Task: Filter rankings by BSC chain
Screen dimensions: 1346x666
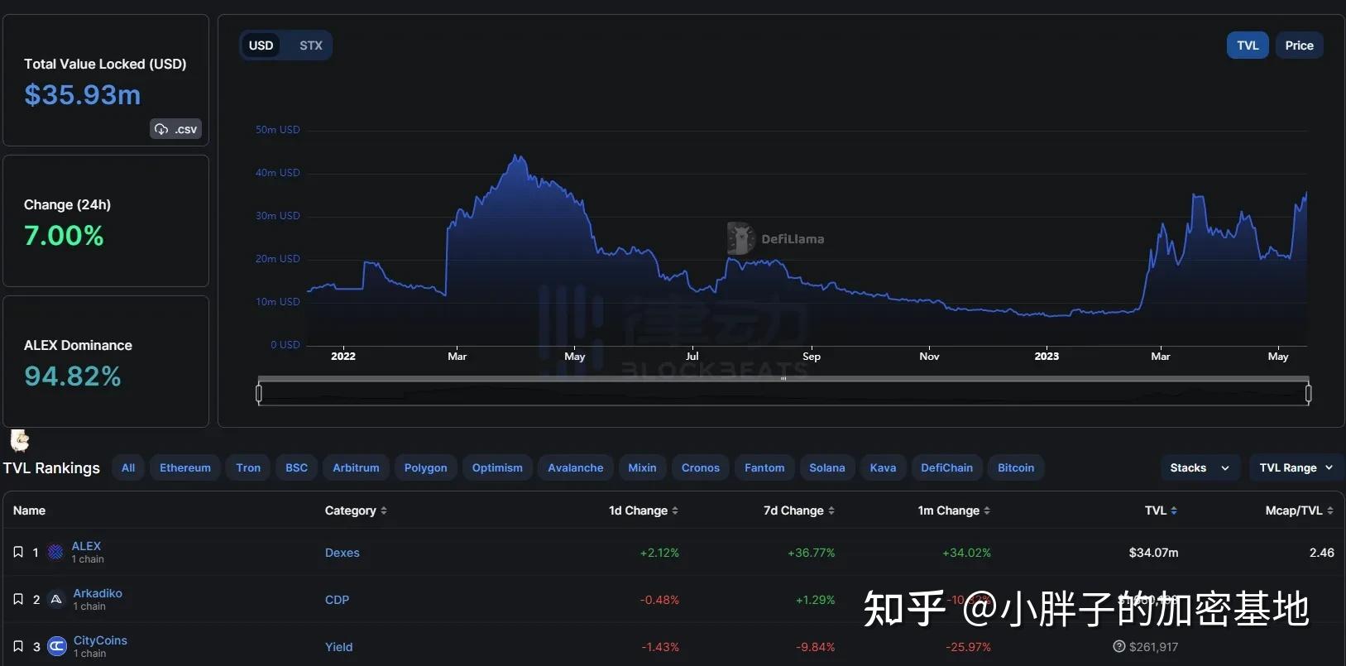Action: pos(296,467)
